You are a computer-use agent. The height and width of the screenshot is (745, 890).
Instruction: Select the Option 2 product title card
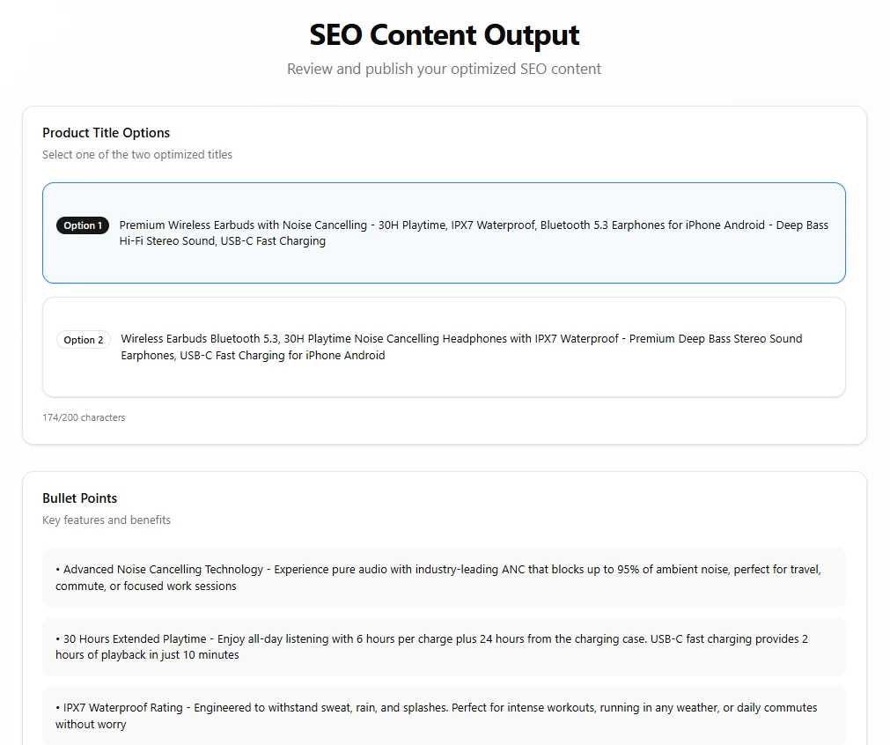[444, 347]
